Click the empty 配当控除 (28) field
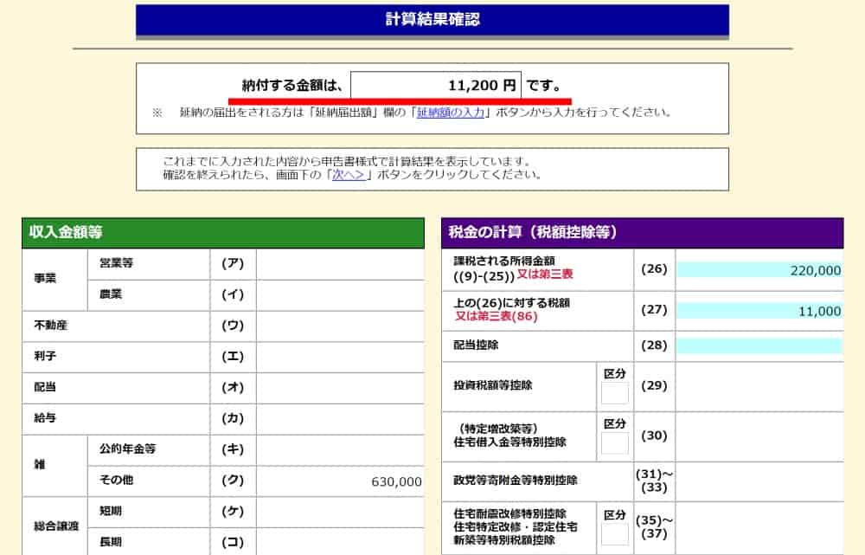865x555 pixels. (759, 346)
